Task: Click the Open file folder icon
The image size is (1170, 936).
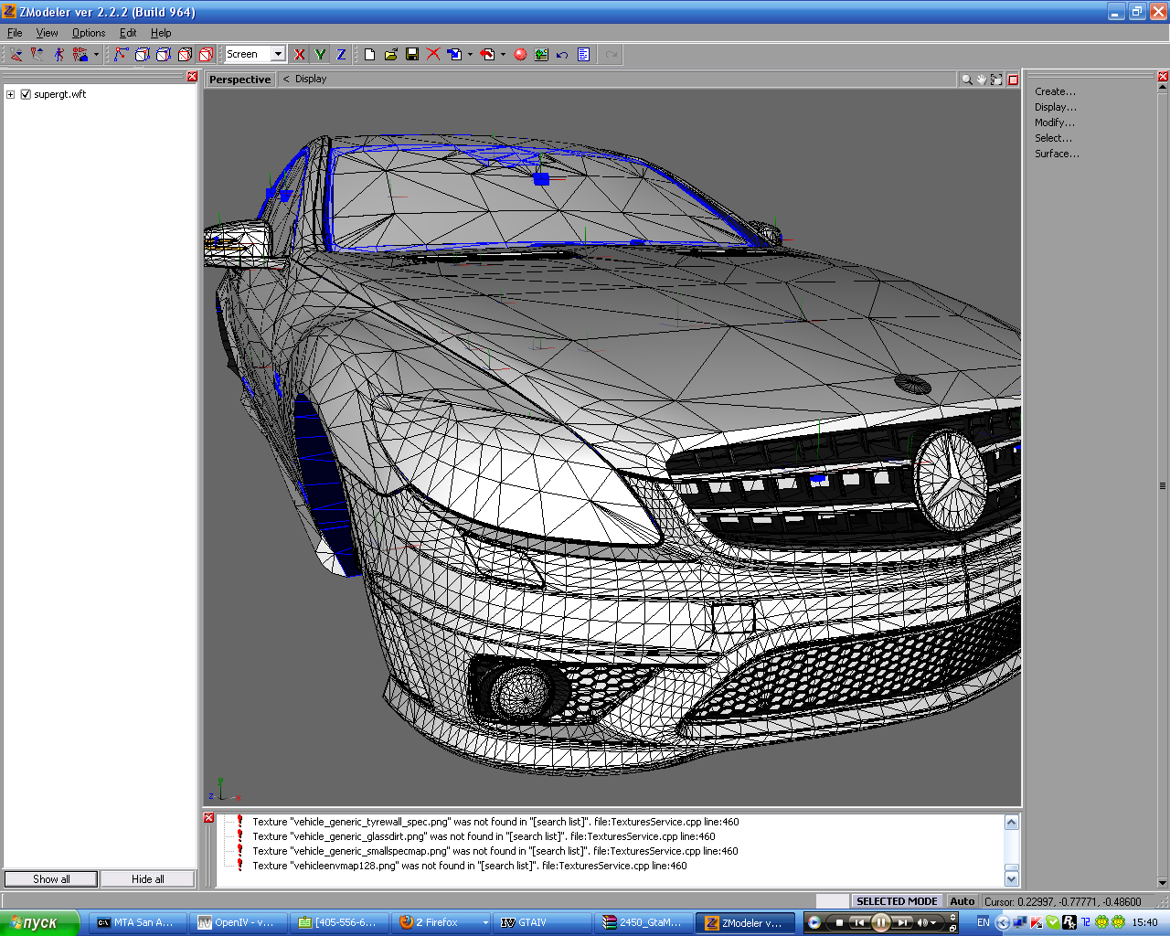Action: [x=390, y=55]
